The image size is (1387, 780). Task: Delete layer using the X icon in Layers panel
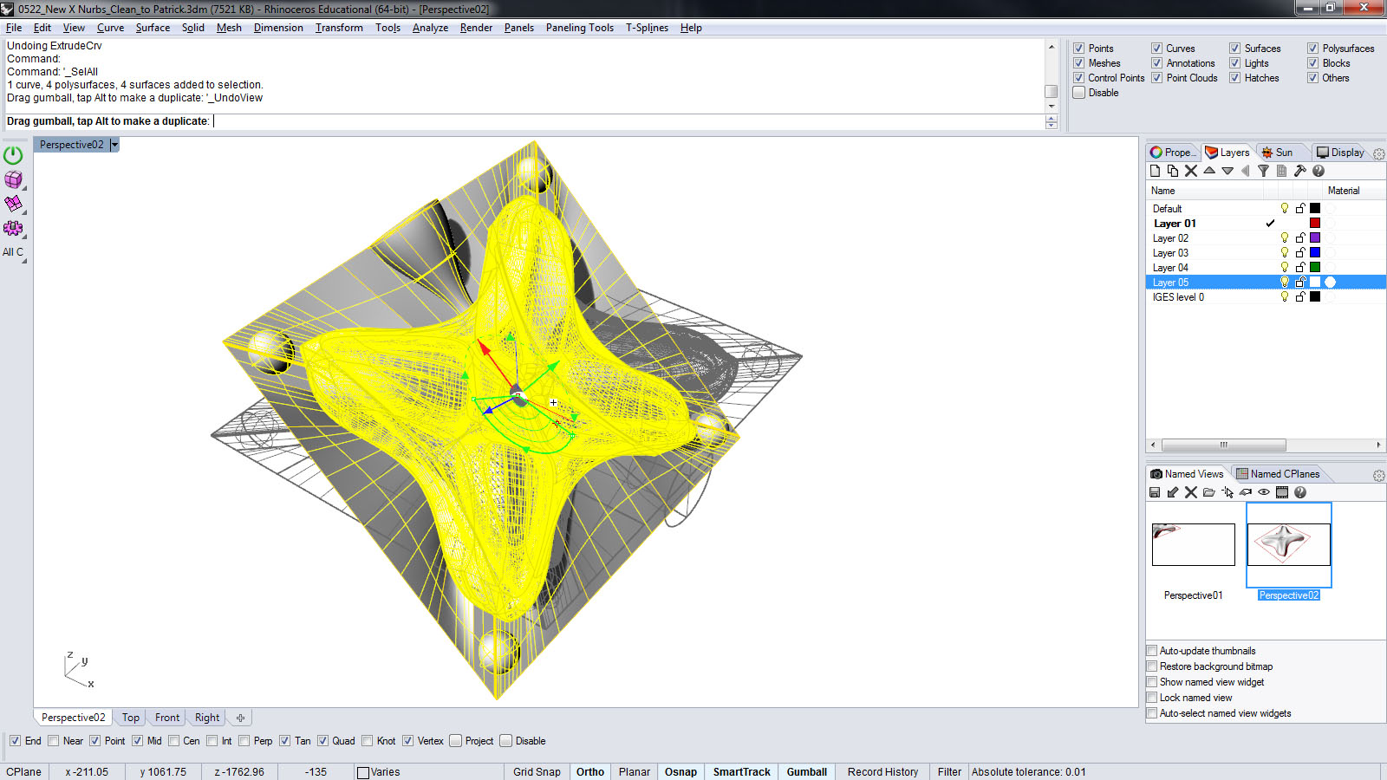tap(1191, 171)
